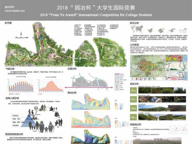Click the round bus stop sign icon
The image size is (192, 144).
click(36, 108)
